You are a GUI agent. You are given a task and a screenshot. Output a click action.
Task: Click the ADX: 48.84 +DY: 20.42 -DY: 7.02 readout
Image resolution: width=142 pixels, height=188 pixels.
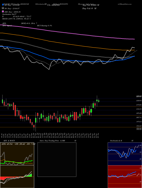[x=18, y=144]
